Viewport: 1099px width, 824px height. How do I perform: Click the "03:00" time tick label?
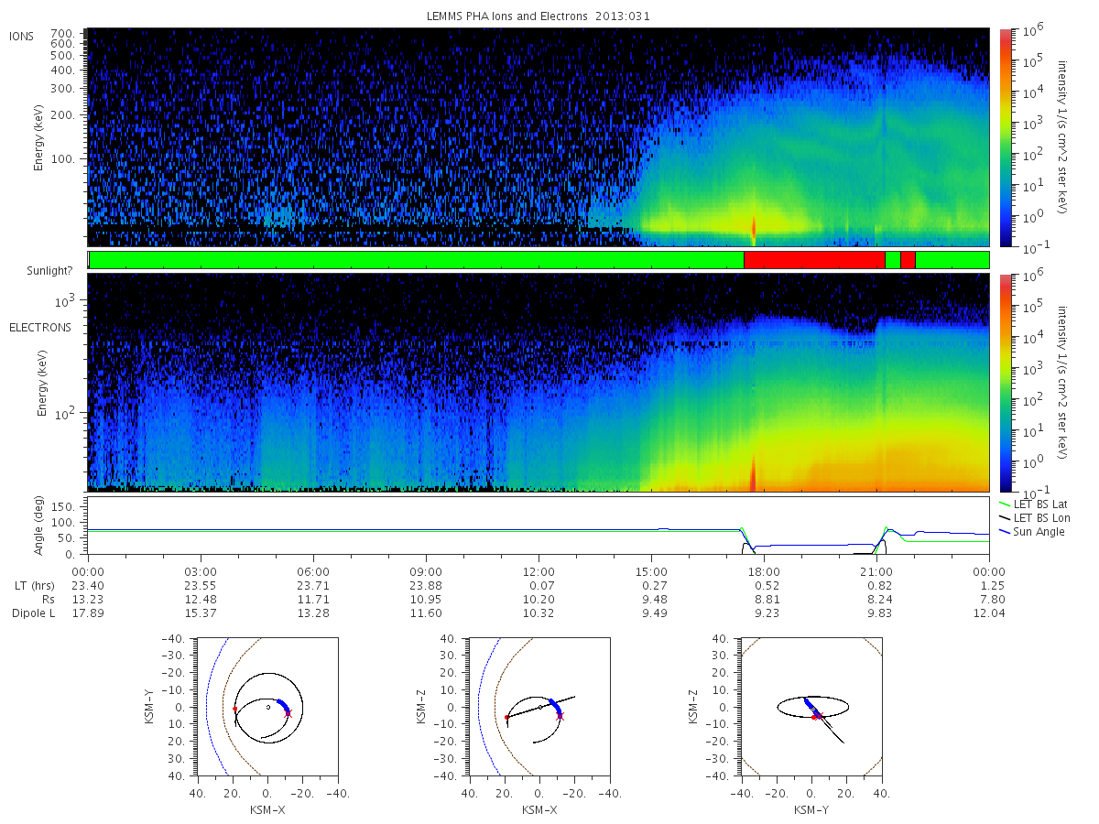pos(201,571)
